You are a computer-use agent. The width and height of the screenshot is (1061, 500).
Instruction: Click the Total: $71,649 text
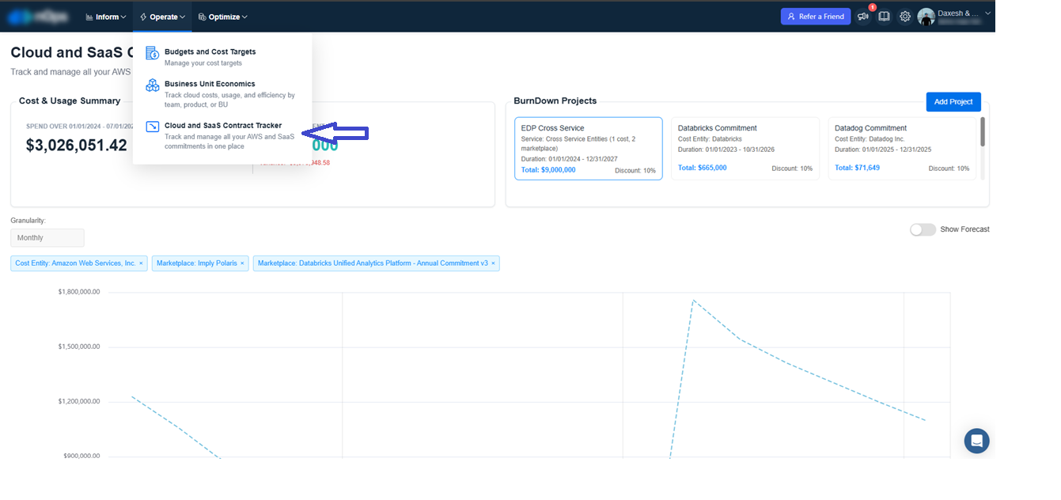(x=857, y=168)
